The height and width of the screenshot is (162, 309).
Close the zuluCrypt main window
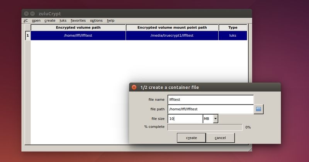(x=26, y=13)
